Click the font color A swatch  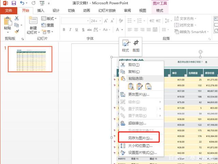point(117,30)
